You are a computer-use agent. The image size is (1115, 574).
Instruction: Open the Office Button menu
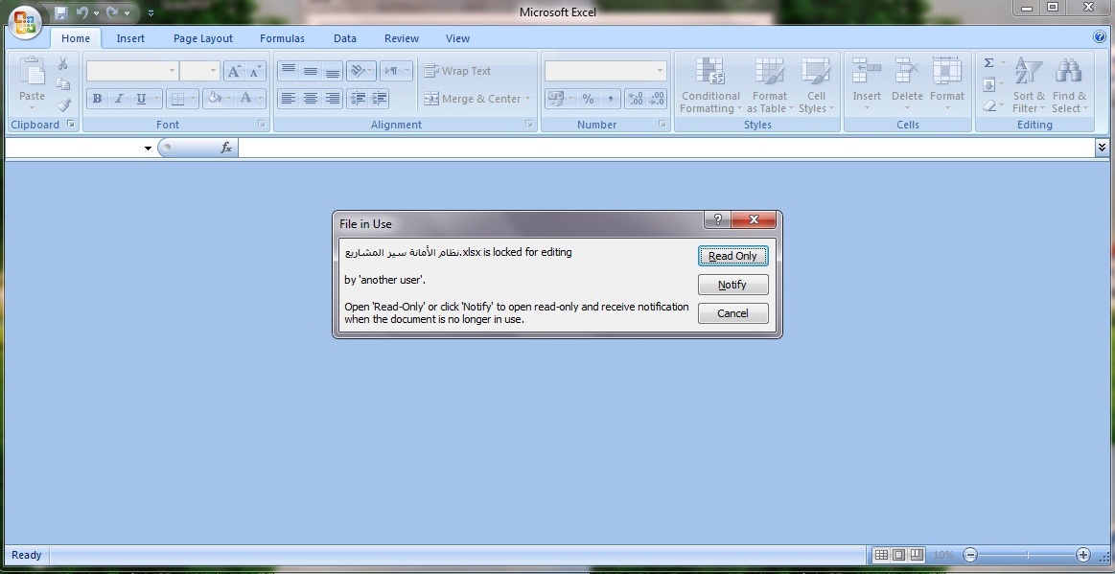(x=26, y=21)
